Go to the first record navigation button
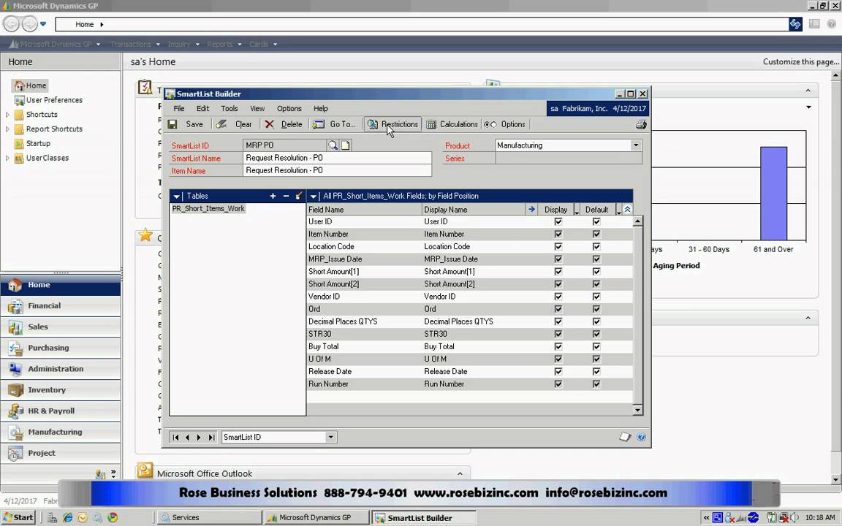Viewport: 842px width, 526px height. click(x=175, y=438)
